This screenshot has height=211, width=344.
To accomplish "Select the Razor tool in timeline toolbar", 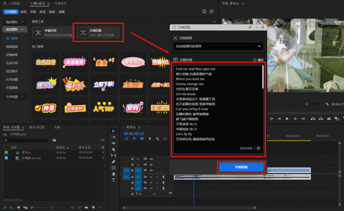I will click(x=114, y=149).
